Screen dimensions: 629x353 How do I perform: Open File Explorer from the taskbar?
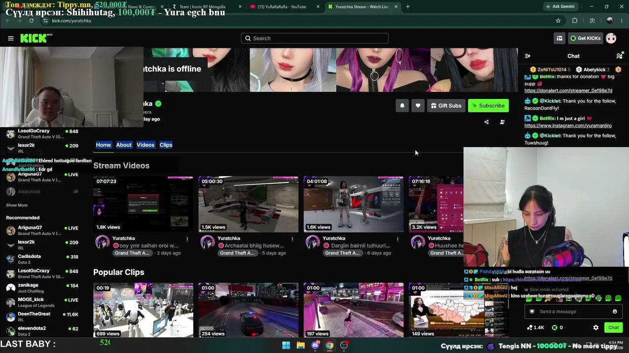[x=300, y=345]
